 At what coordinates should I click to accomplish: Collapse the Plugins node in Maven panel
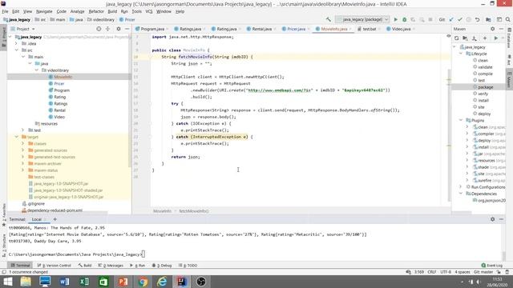coord(461,120)
